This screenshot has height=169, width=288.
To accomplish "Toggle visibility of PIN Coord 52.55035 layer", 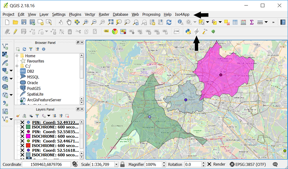I will click(22, 132).
